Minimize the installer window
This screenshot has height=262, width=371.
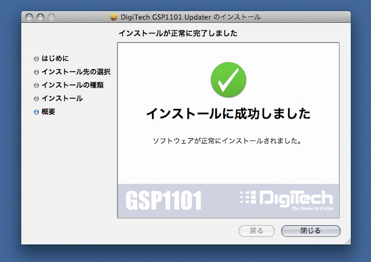[40, 18]
